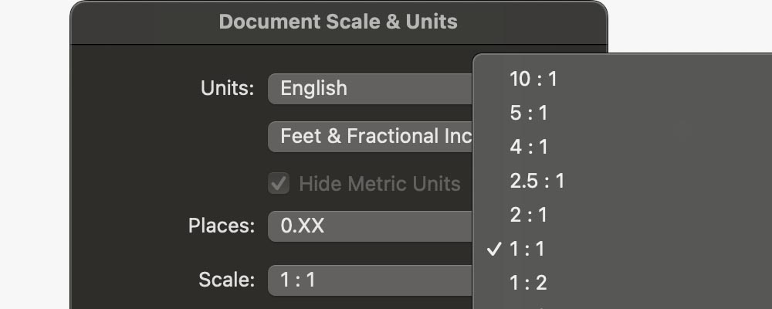Open the Units dropdown showing English
Screen dimensions: 772x309
(371, 88)
